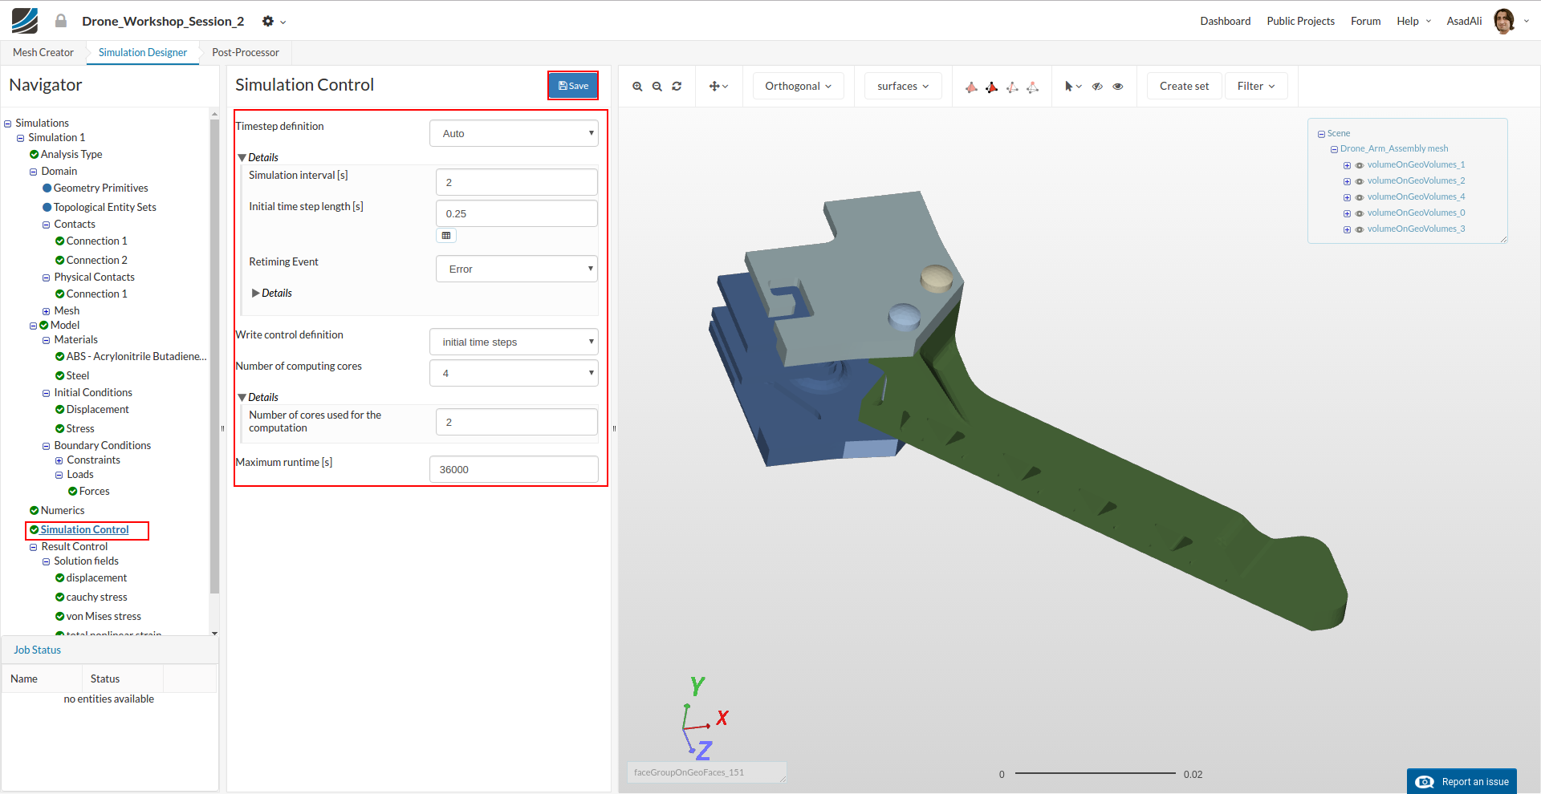Switch to the Post-Processor tab
This screenshot has height=794, width=1541.
click(246, 52)
